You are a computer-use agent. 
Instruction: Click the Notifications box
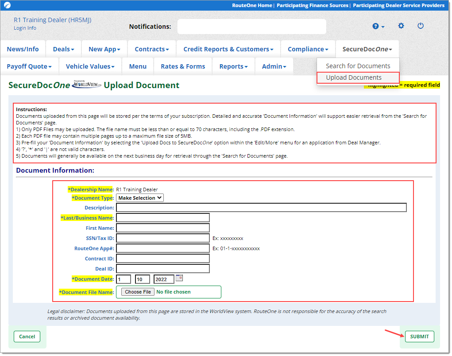click(251, 27)
